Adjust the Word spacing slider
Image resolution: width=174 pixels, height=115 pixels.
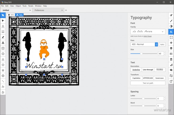143,106
